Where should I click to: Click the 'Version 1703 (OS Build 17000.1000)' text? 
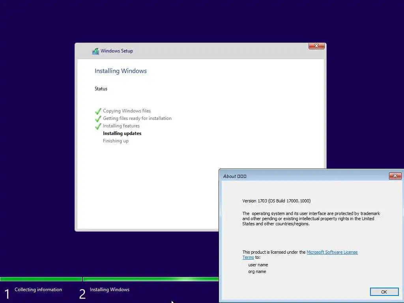[x=277, y=201]
